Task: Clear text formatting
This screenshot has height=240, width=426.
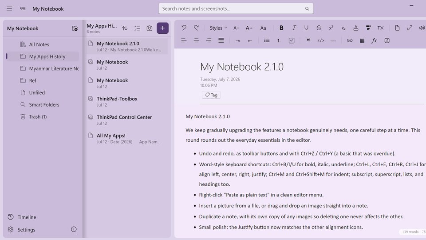Action: pos(380,28)
